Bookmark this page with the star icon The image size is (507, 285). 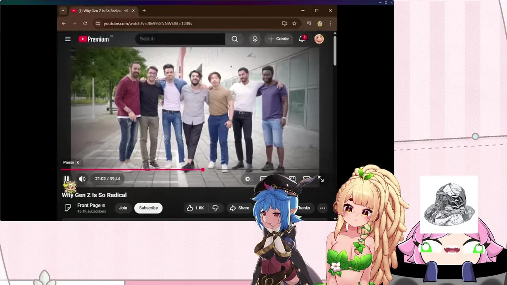(294, 23)
